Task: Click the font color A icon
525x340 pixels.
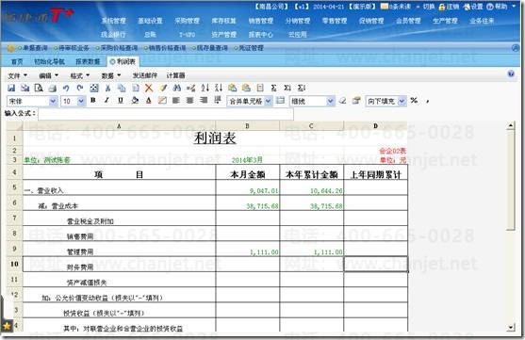Action: (x=149, y=101)
